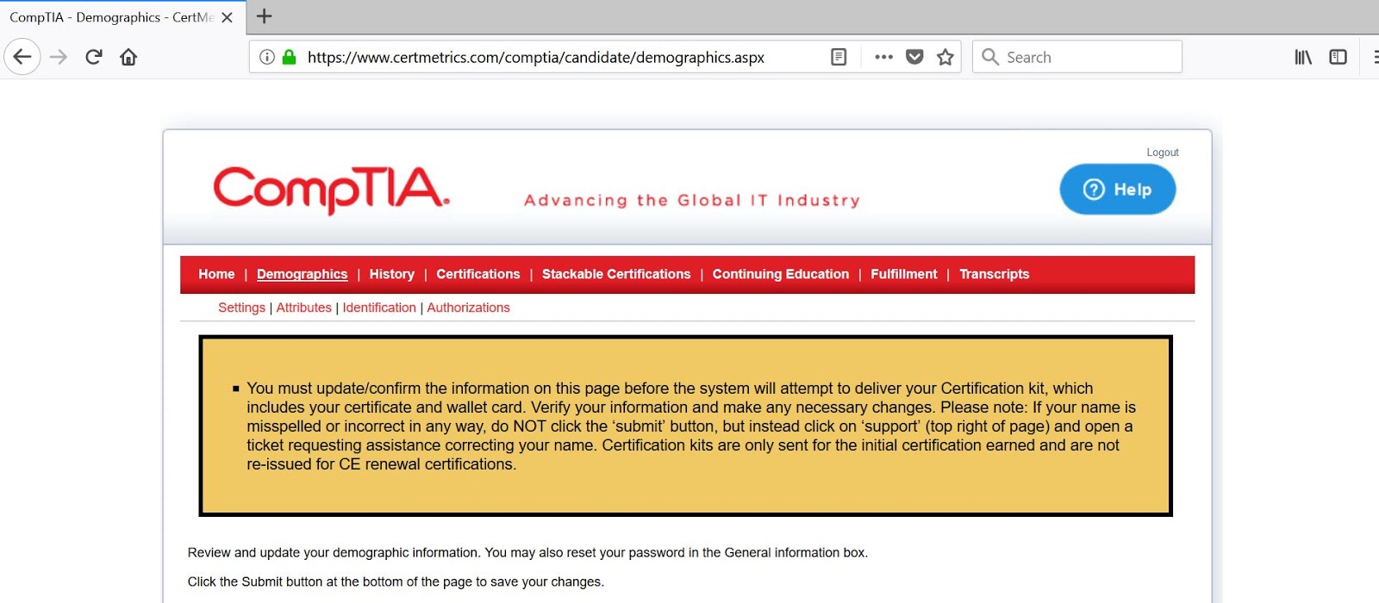Bookmark this page with the star icon

(x=945, y=57)
